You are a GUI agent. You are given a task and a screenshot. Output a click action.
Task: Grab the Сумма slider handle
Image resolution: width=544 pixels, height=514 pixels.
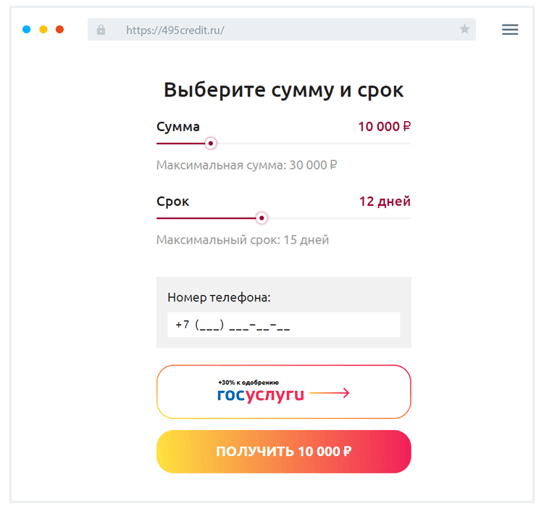click(x=211, y=144)
